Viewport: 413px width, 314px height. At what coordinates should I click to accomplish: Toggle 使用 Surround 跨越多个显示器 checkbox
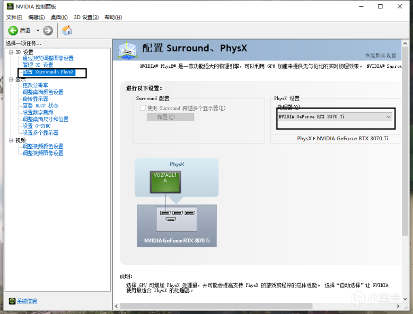click(x=143, y=108)
